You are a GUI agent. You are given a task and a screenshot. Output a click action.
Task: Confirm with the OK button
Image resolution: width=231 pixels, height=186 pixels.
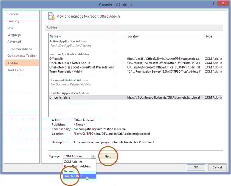pyautogui.click(x=195, y=167)
